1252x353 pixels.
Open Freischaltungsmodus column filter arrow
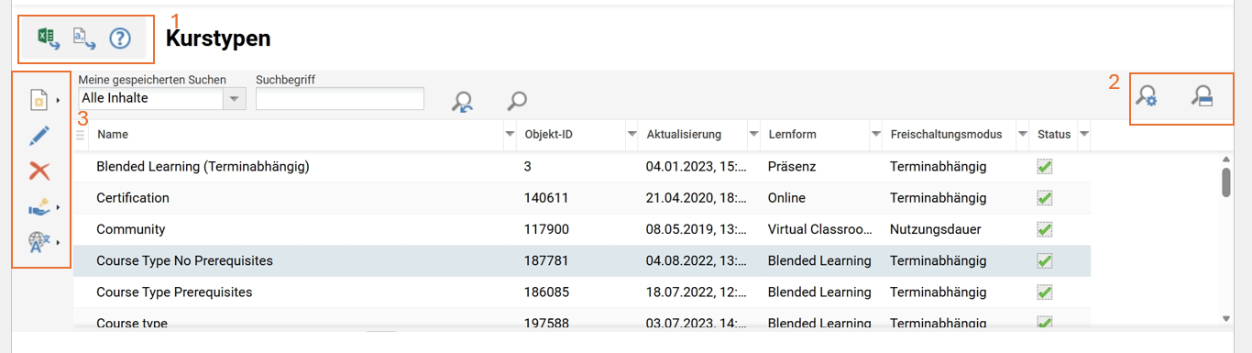(1022, 135)
